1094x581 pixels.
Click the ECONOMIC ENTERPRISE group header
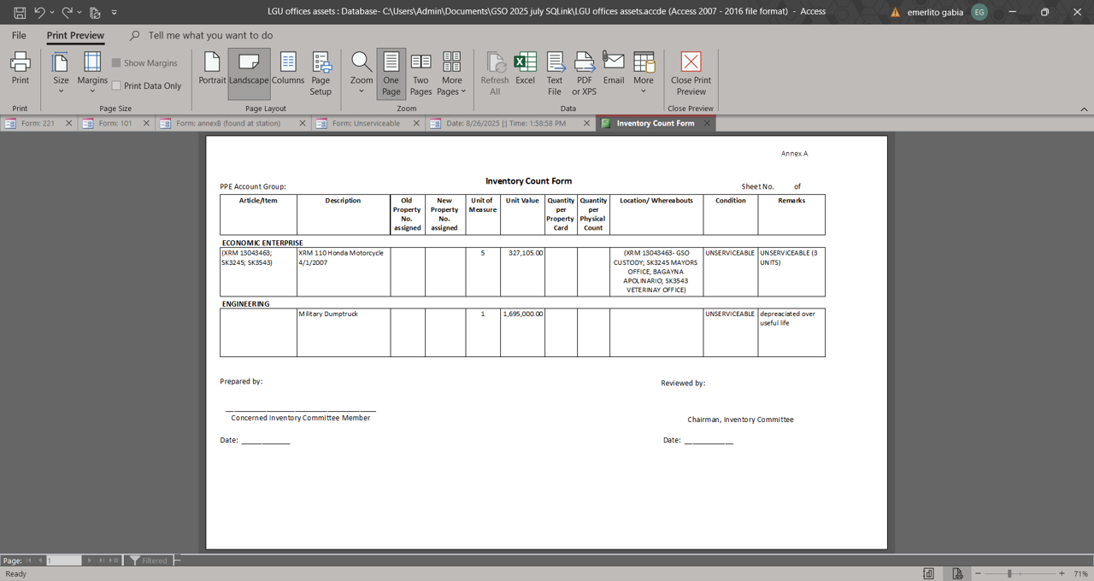tap(262, 243)
